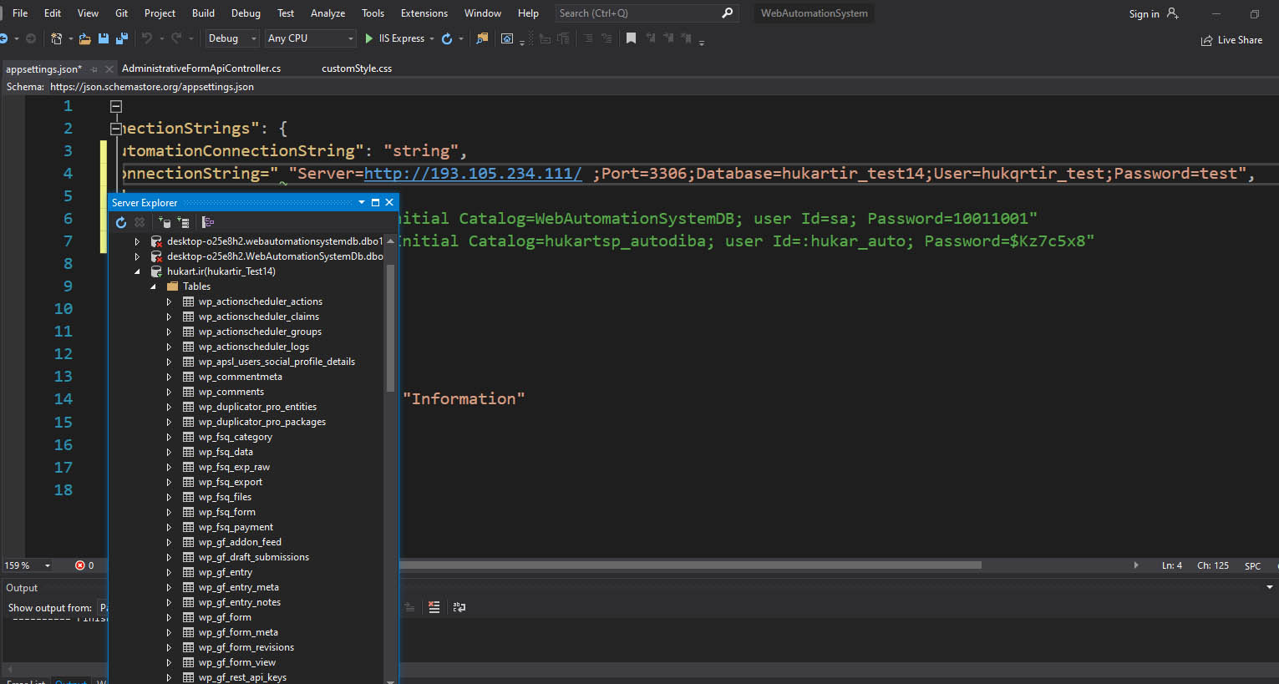Switch to AdministrativeFormApiController.cs tab
Screen dimensions: 1279x684
pyautogui.click(x=201, y=68)
